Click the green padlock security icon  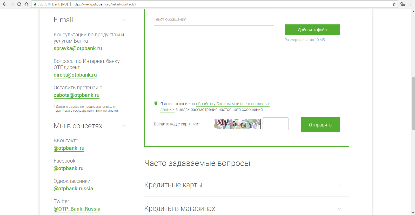(35, 4)
